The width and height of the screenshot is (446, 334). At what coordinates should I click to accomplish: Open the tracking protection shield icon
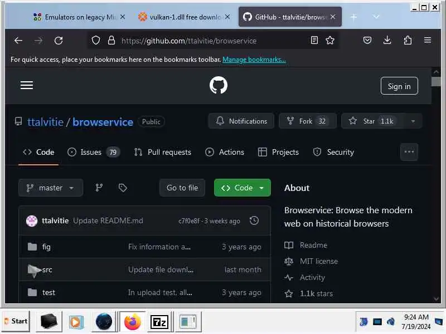[96, 40]
